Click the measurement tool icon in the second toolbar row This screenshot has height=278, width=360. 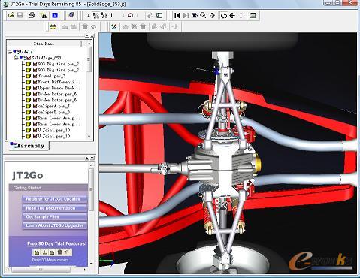click(x=53, y=26)
